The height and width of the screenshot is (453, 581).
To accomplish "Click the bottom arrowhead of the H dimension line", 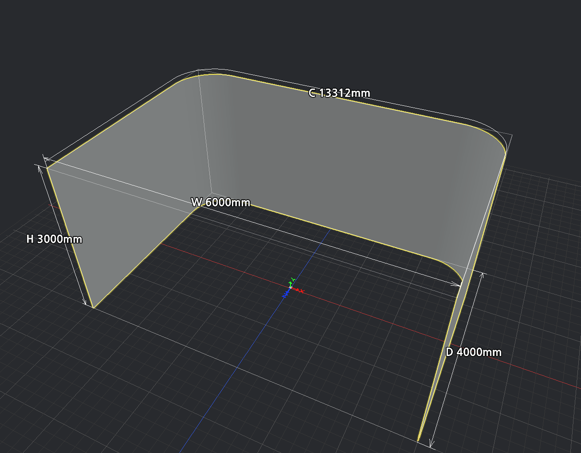I will (x=85, y=302).
